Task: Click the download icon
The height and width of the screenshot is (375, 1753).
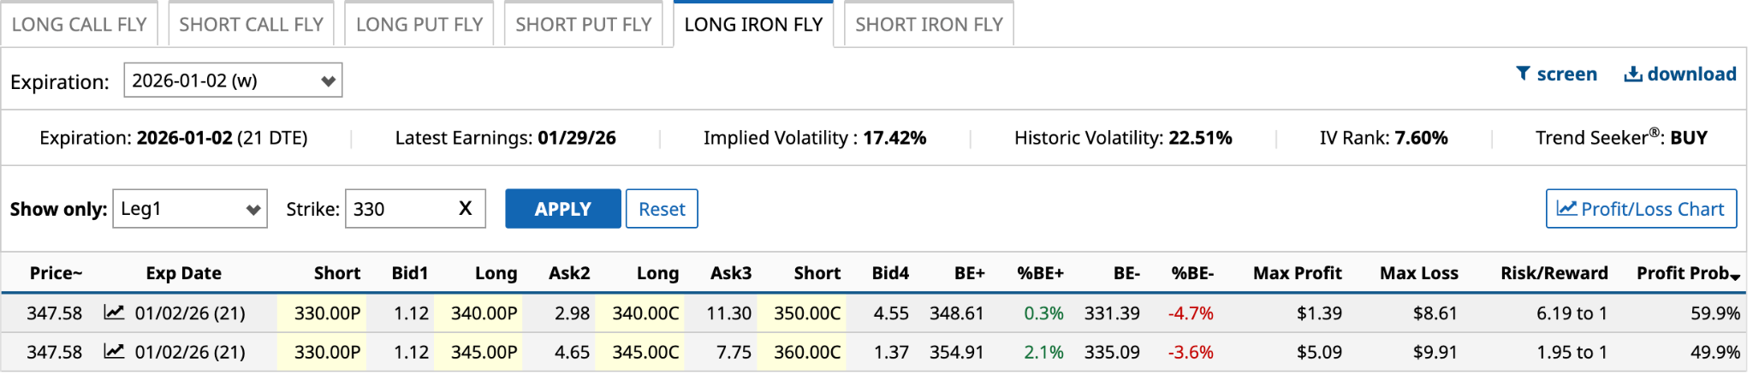Action: pyautogui.click(x=1632, y=74)
